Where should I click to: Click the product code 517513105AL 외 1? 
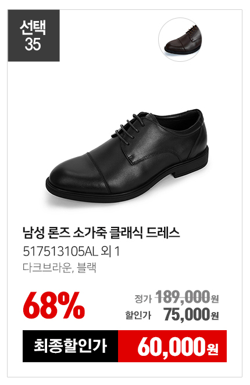72,251
